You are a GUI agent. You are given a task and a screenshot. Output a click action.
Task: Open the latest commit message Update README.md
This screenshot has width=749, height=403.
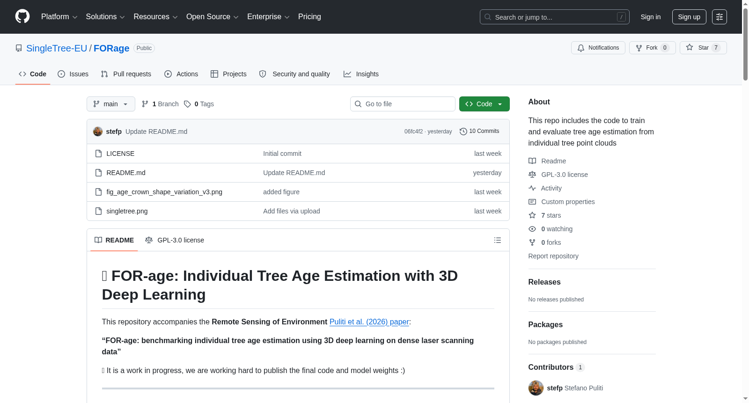coord(156,132)
